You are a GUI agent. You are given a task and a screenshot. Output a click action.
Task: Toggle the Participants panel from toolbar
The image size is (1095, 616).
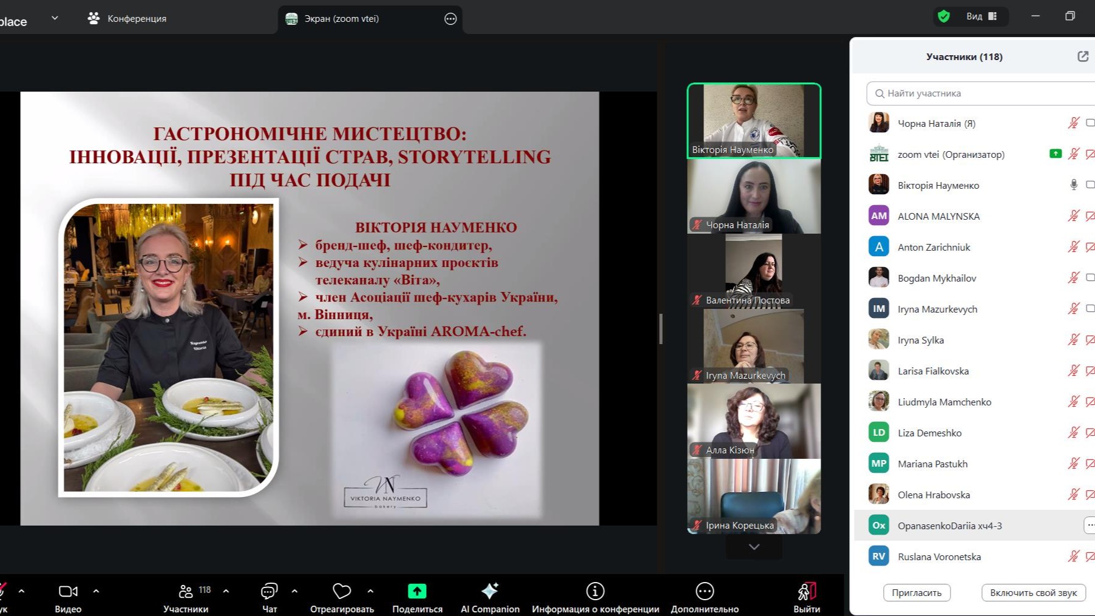tap(186, 591)
